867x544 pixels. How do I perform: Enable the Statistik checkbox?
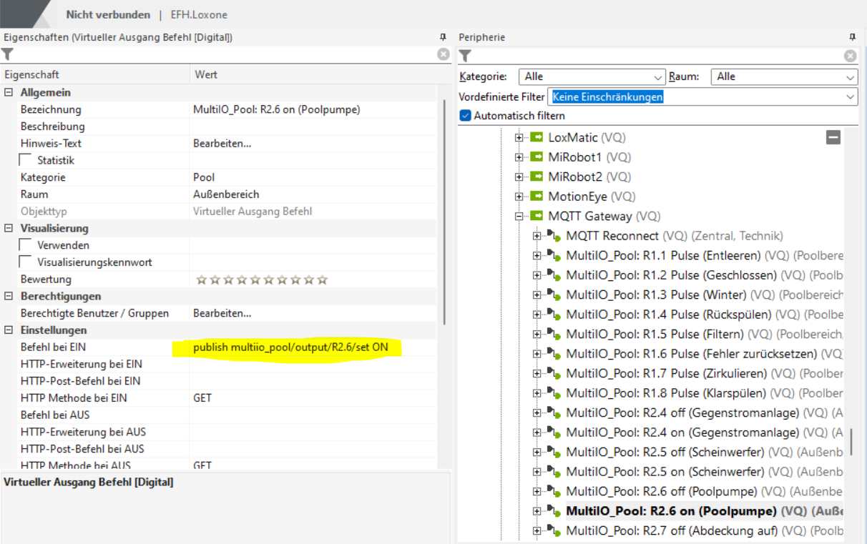click(x=26, y=161)
